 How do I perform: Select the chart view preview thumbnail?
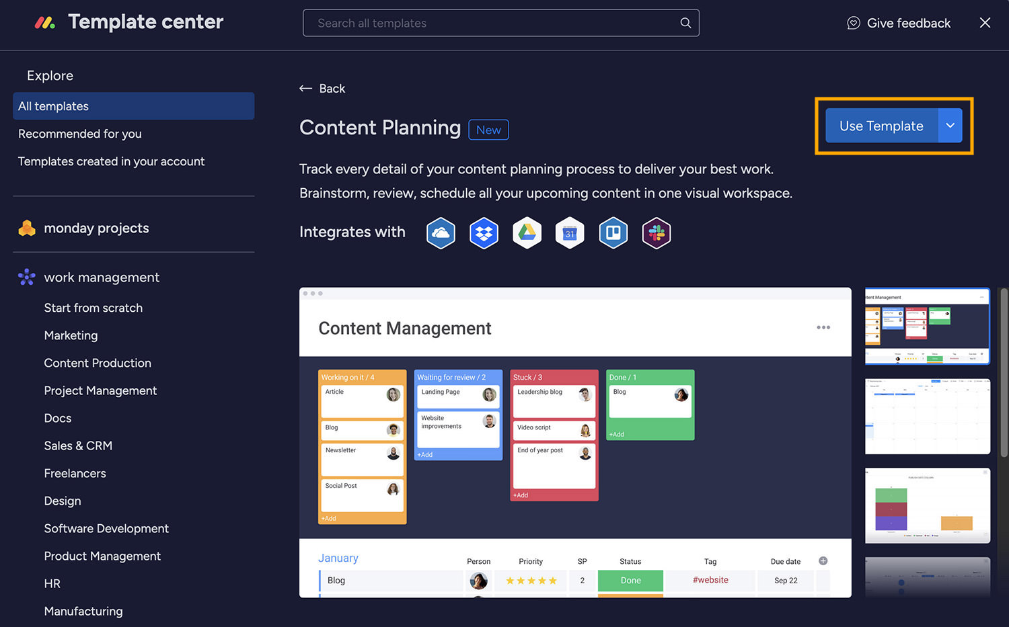coord(927,505)
